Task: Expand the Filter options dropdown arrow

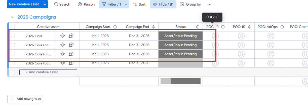Action: click(x=126, y=4)
